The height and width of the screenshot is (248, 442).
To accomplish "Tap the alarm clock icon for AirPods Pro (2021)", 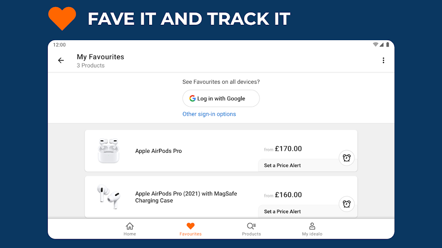I will [x=347, y=204].
